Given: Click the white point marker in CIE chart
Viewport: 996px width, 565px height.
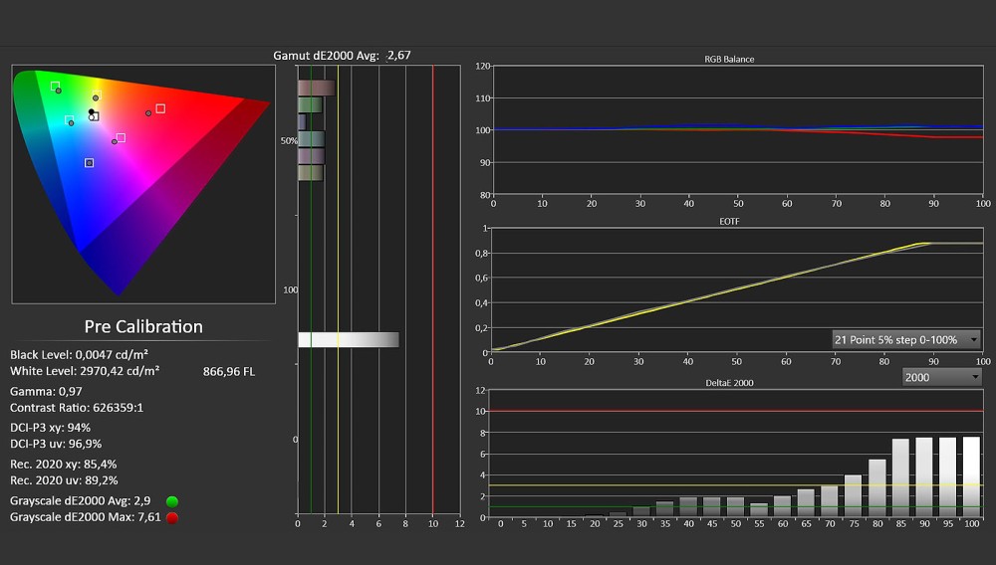Looking at the screenshot, I should pos(94,116).
